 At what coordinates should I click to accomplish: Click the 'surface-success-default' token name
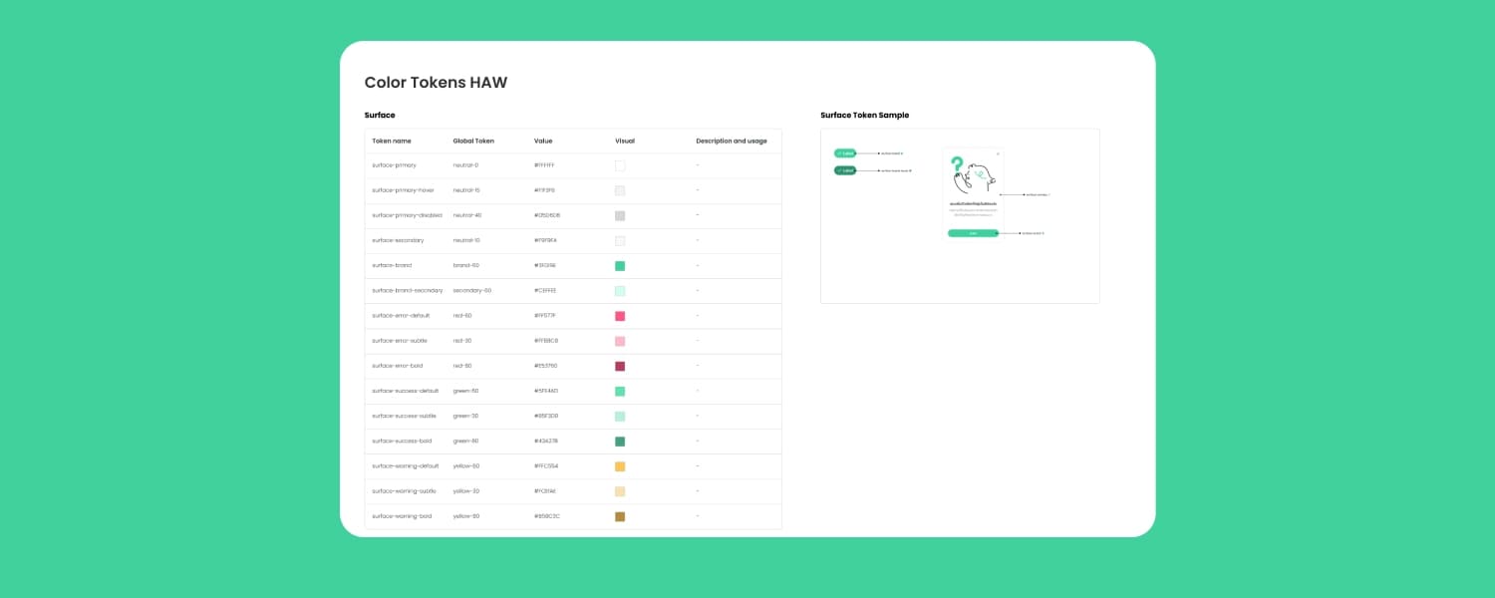[x=406, y=392]
